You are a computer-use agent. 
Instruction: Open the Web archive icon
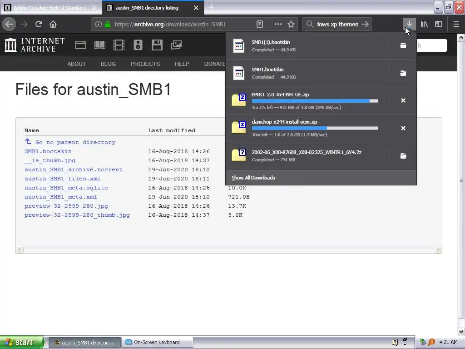coord(81,45)
